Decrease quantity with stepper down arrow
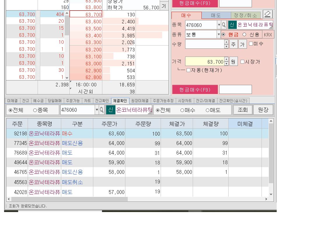335x252 pixels. pos(227,46)
